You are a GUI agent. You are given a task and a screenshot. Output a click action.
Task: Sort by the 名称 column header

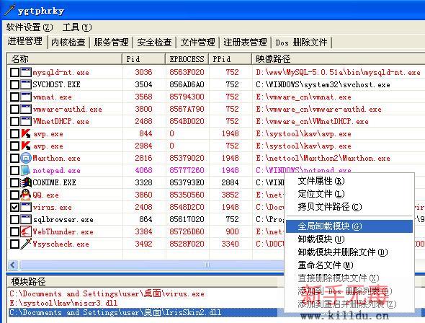coord(65,59)
